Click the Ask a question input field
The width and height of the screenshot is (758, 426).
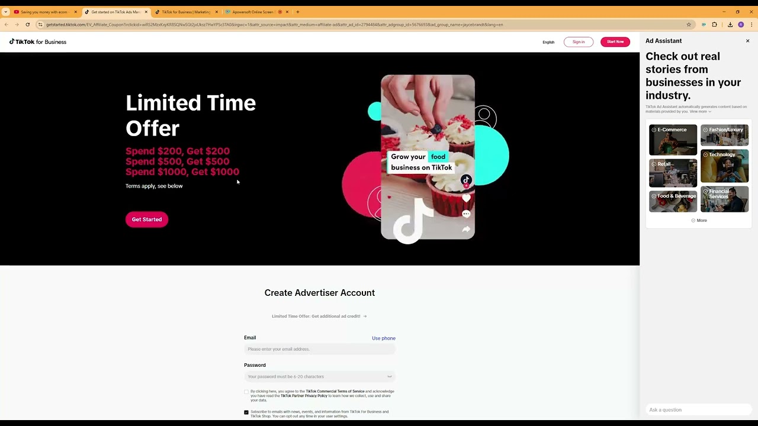point(699,410)
